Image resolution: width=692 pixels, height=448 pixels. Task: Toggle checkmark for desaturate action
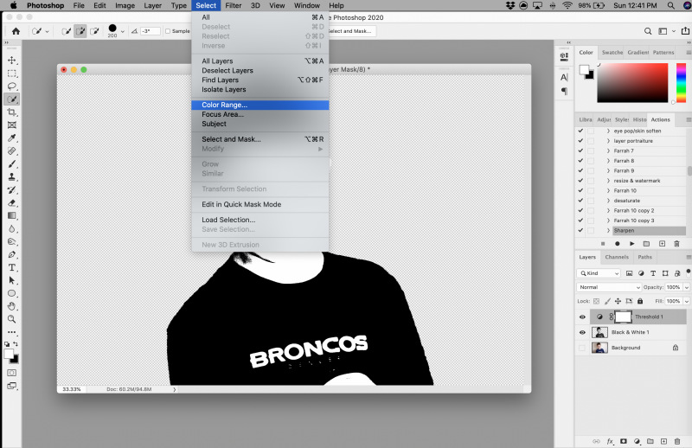coord(580,201)
